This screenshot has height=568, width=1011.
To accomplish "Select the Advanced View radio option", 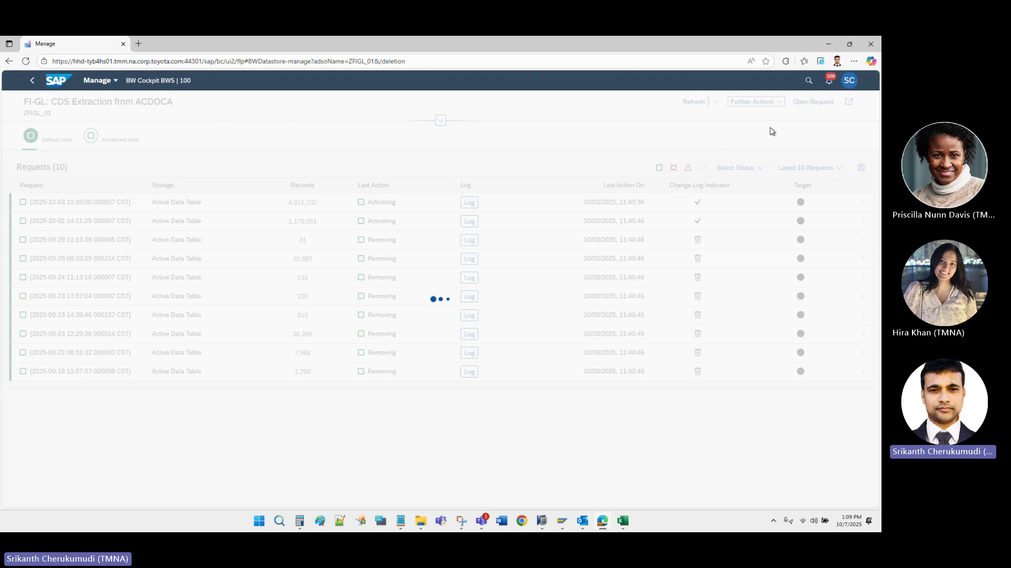I will point(90,136).
